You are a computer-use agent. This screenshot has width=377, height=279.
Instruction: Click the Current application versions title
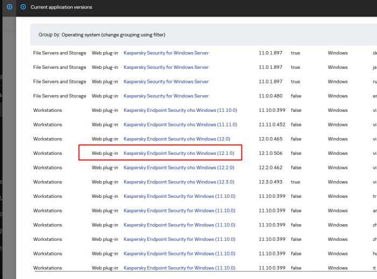pyautogui.click(x=61, y=7)
